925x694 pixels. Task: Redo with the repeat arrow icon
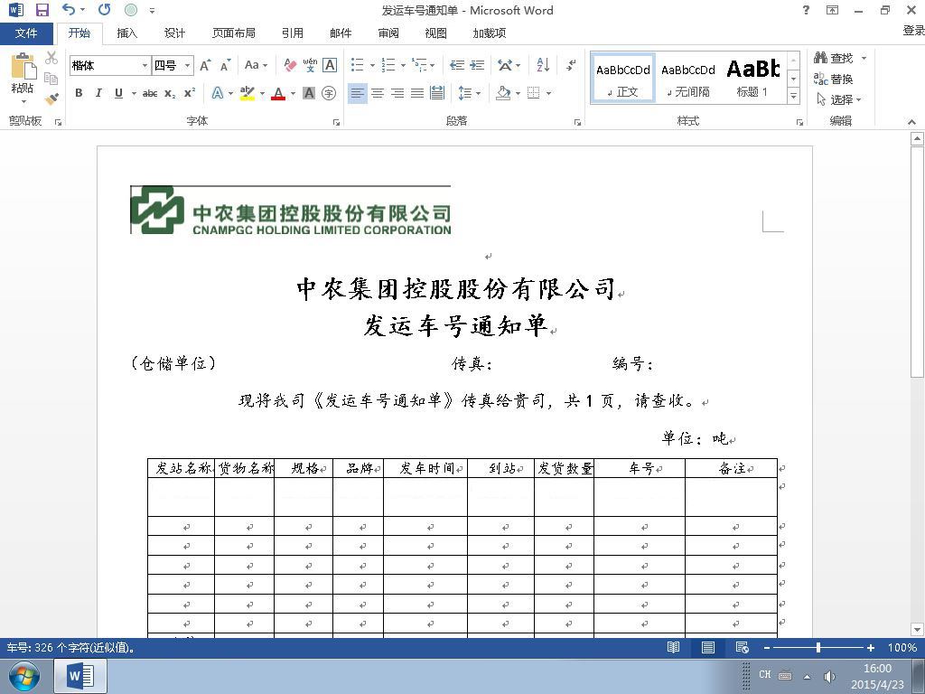point(105,10)
